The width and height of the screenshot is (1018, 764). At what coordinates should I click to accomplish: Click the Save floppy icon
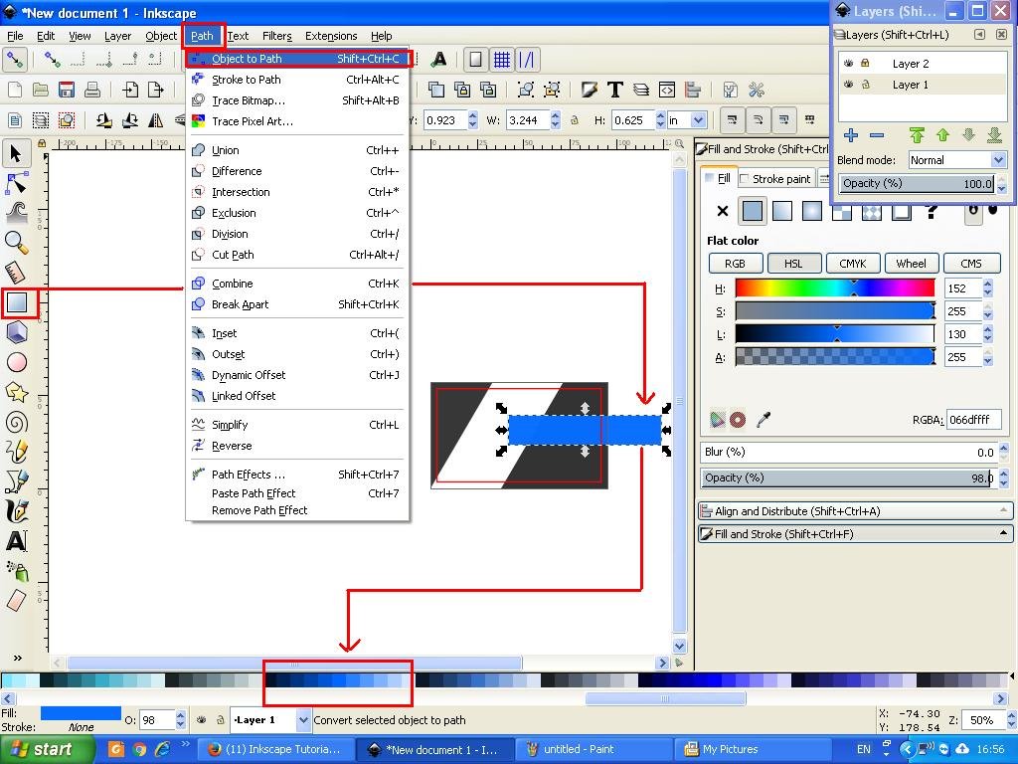pos(67,90)
